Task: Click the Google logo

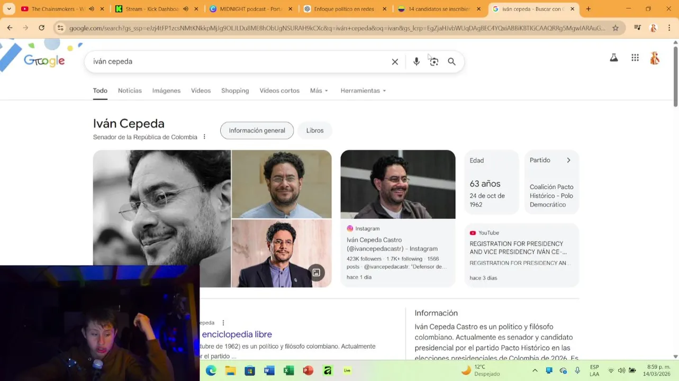Action: 44,61
